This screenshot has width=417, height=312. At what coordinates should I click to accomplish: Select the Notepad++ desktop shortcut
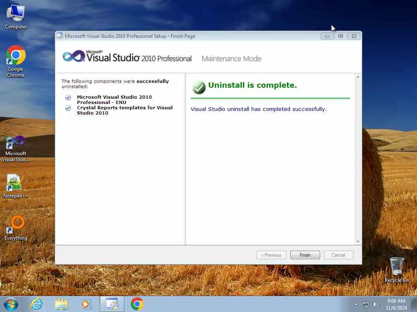click(x=15, y=186)
